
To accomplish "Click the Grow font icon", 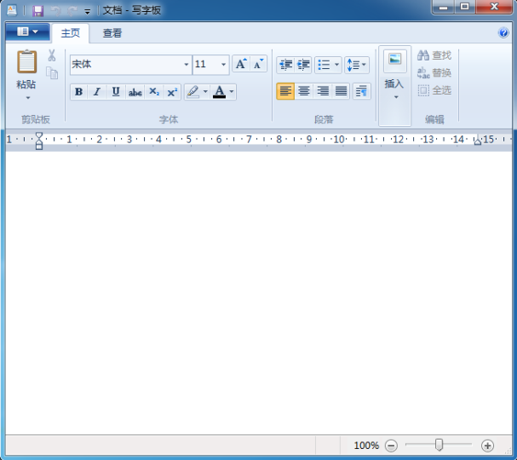I will coord(241,63).
